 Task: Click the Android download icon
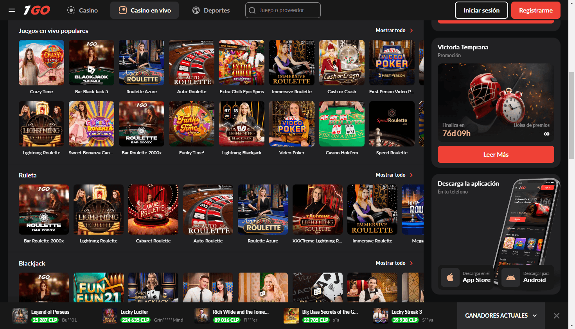point(511,277)
